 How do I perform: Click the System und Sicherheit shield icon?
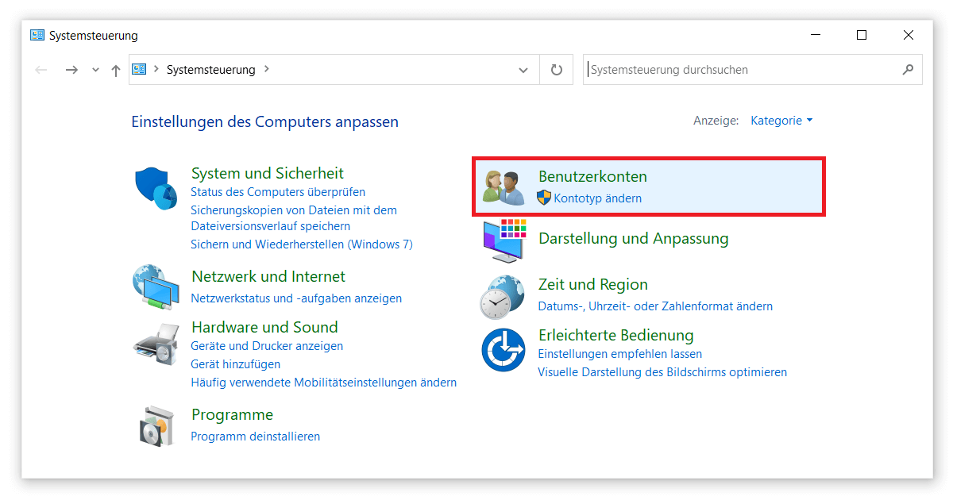coord(156,187)
